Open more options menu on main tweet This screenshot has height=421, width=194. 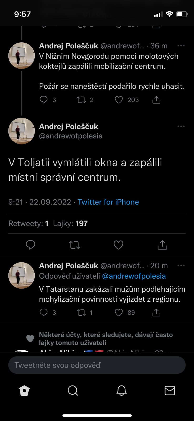[x=181, y=127]
